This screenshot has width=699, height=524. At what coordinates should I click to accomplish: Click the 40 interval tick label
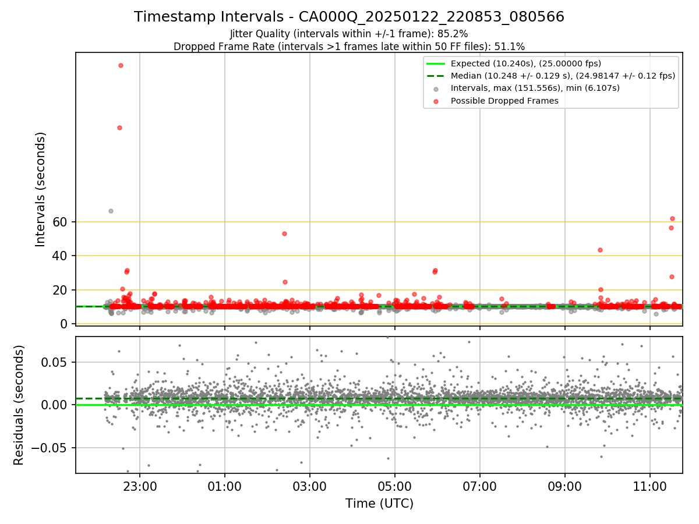coord(61,256)
